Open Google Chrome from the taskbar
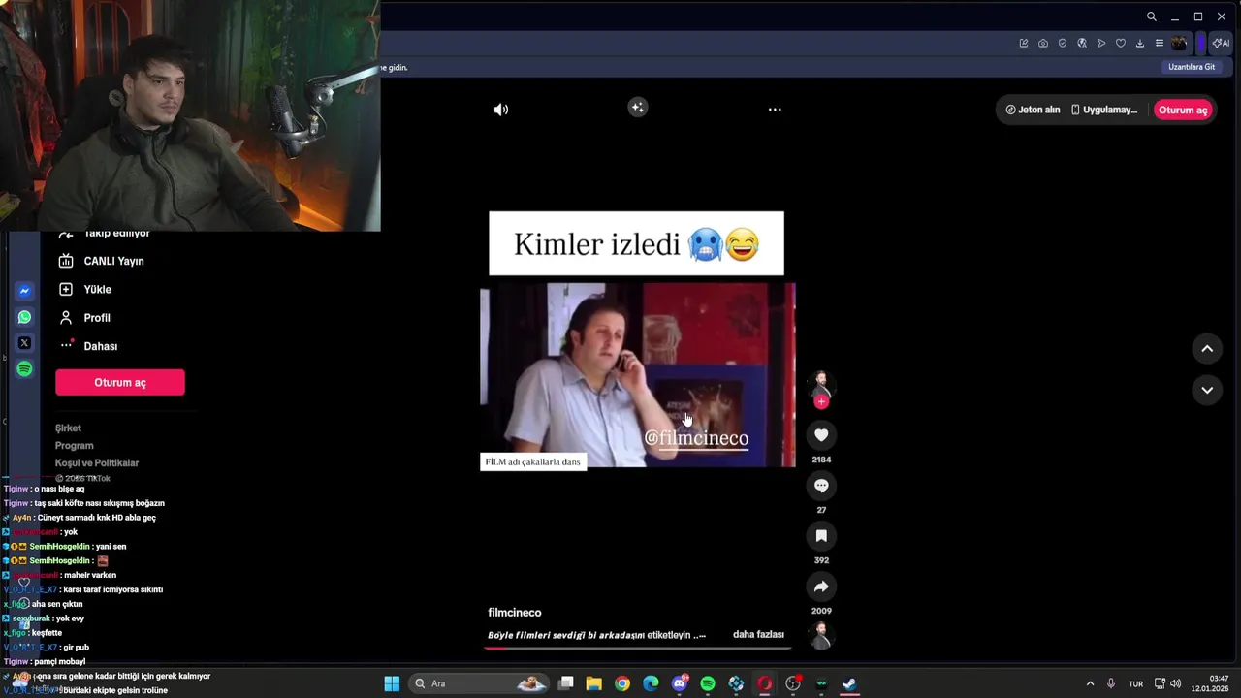Image resolution: width=1241 pixels, height=698 pixels. pyautogui.click(x=622, y=683)
